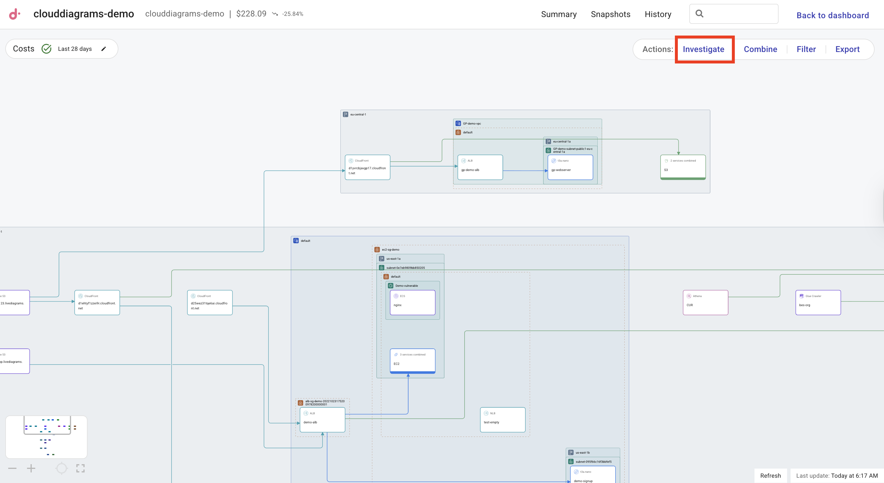
Task: Expand the S3 '2 services combined' node
Action: tap(683, 167)
